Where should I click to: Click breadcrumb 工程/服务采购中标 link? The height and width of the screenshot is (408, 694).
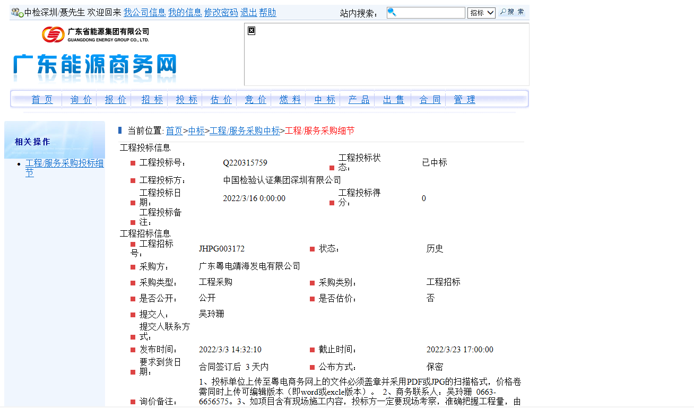pyautogui.click(x=245, y=131)
